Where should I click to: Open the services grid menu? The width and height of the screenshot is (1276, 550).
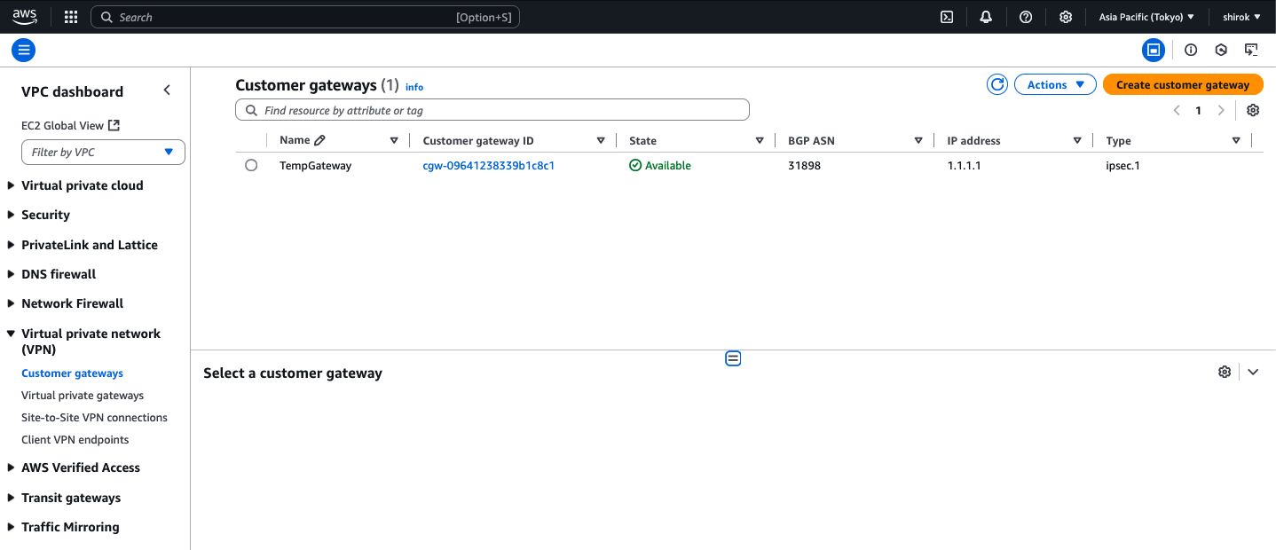coord(71,17)
